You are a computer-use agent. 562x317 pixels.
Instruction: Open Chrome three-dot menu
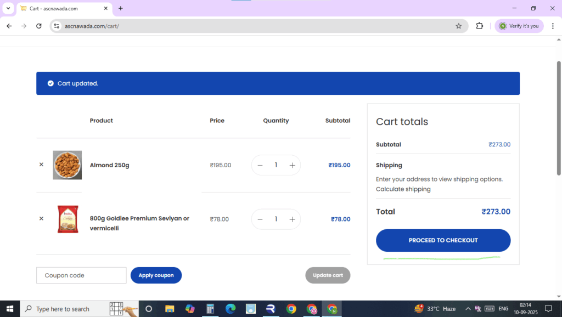(552, 26)
